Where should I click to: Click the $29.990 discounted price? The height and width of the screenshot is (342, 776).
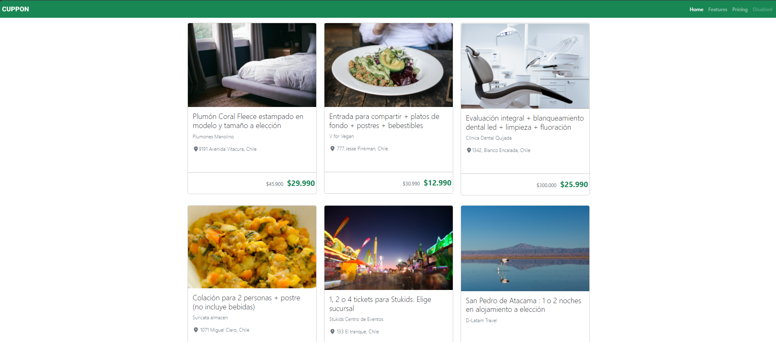click(x=301, y=183)
